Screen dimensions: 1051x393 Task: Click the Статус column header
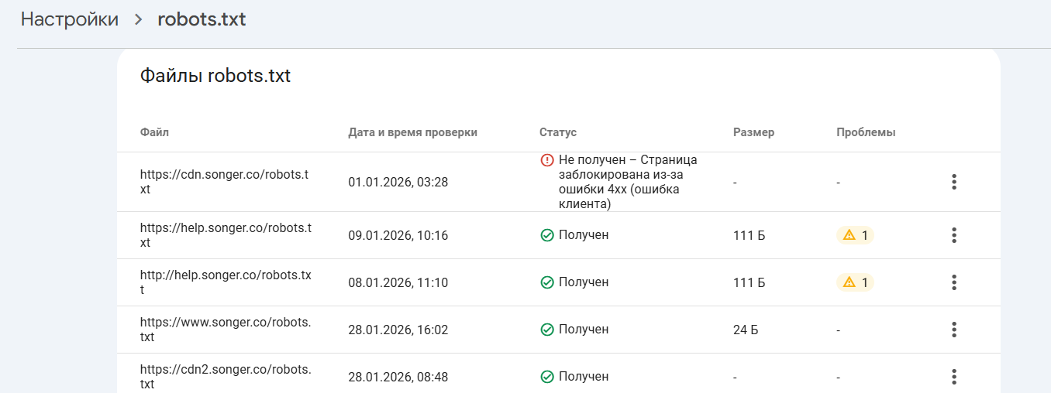[x=558, y=132]
